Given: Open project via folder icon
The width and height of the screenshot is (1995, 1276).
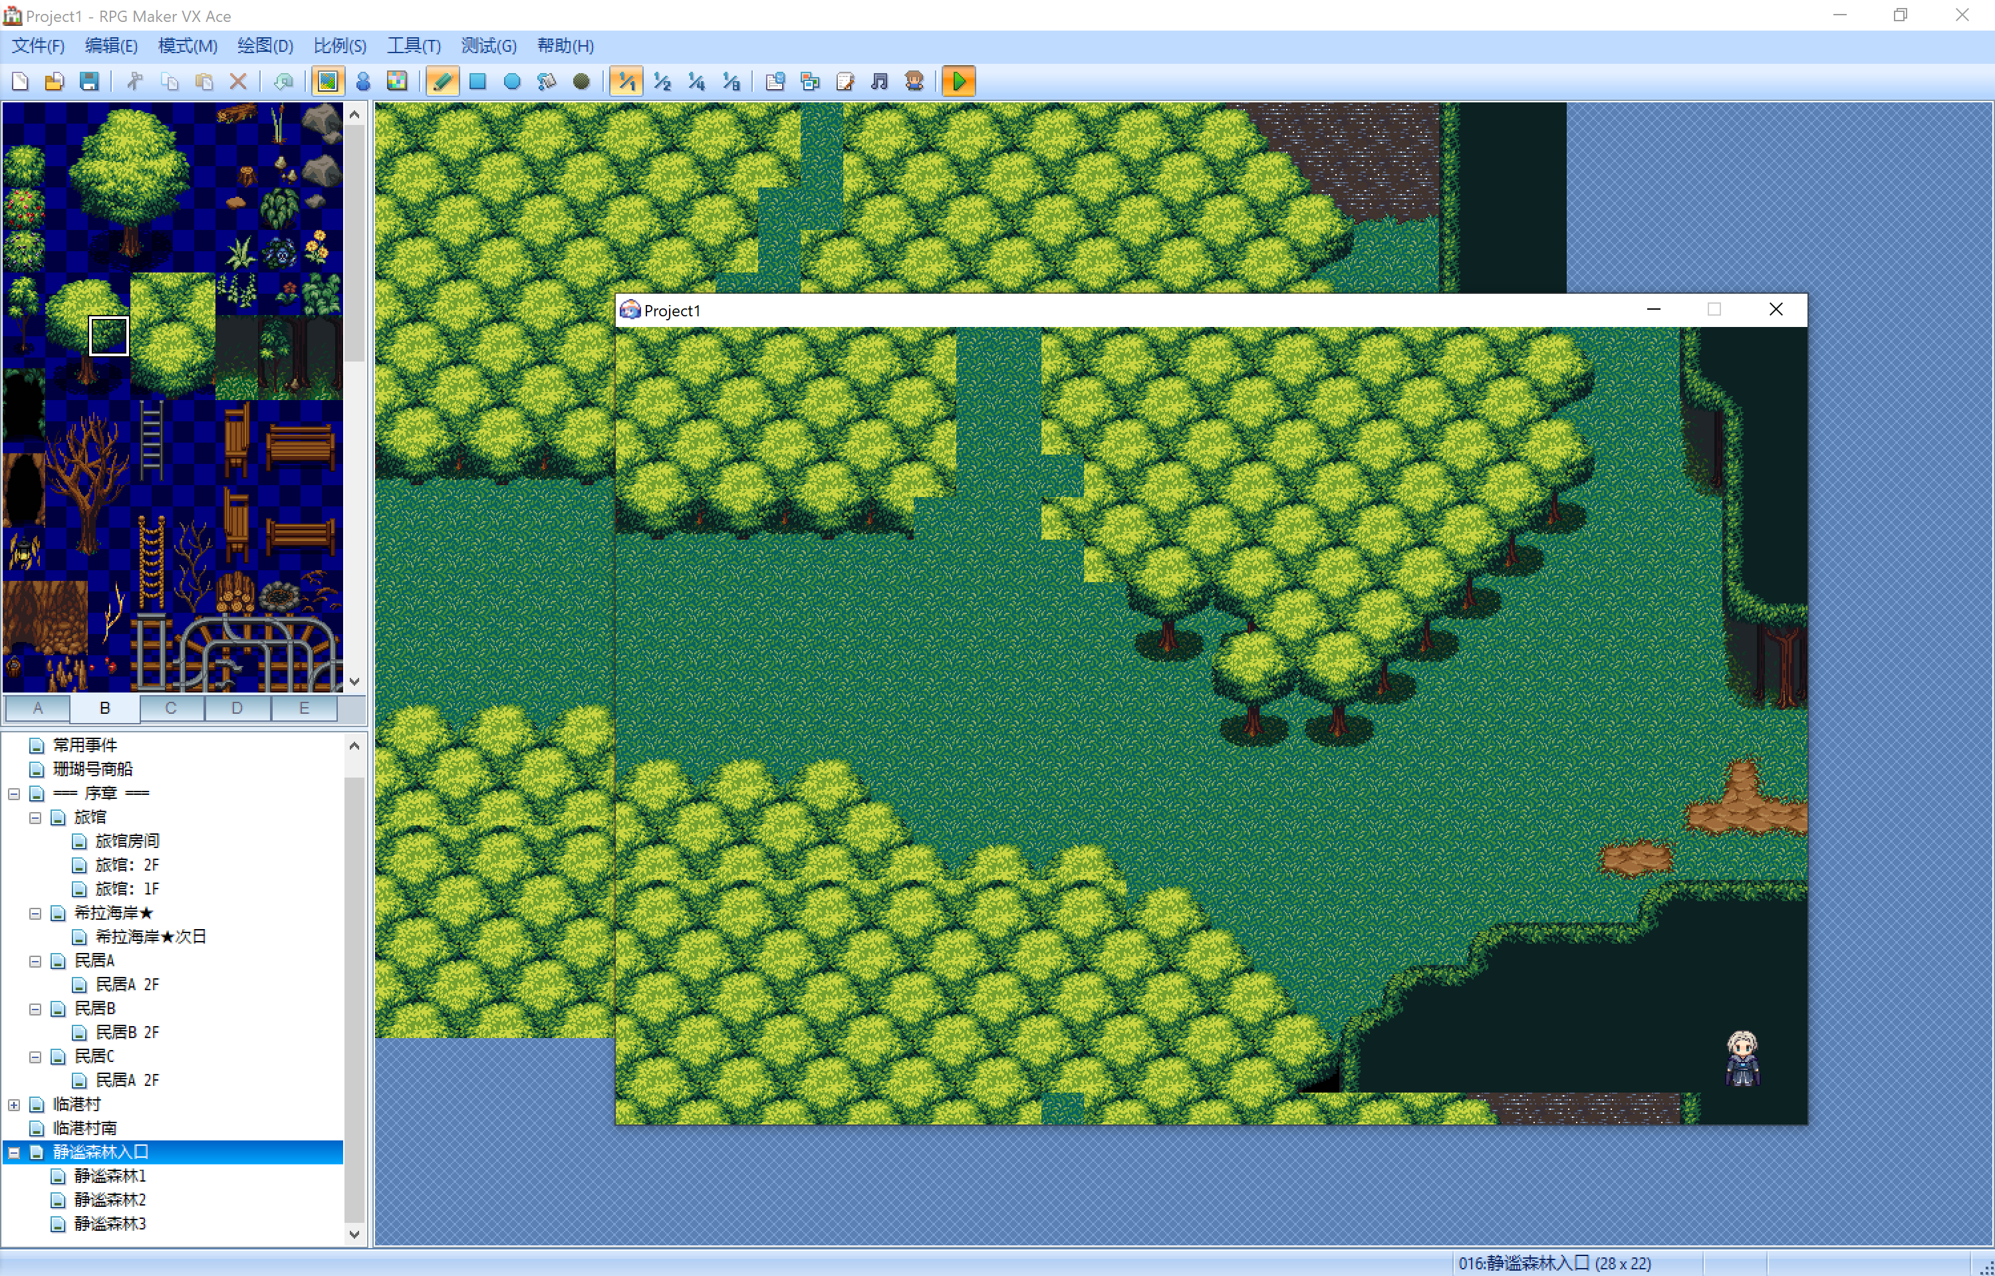Looking at the screenshot, I should 55,81.
